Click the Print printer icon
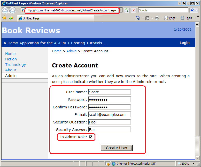 pos(157,18)
